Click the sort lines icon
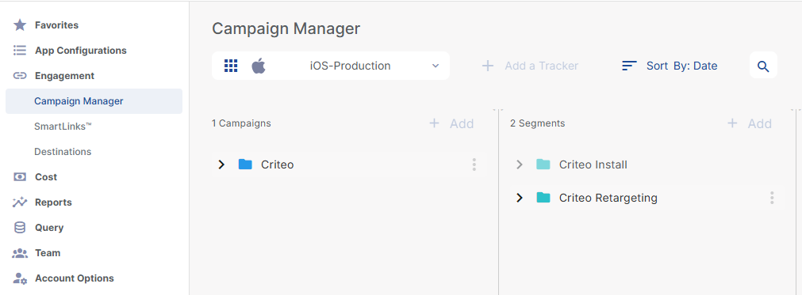The width and height of the screenshot is (802, 295). [x=629, y=66]
